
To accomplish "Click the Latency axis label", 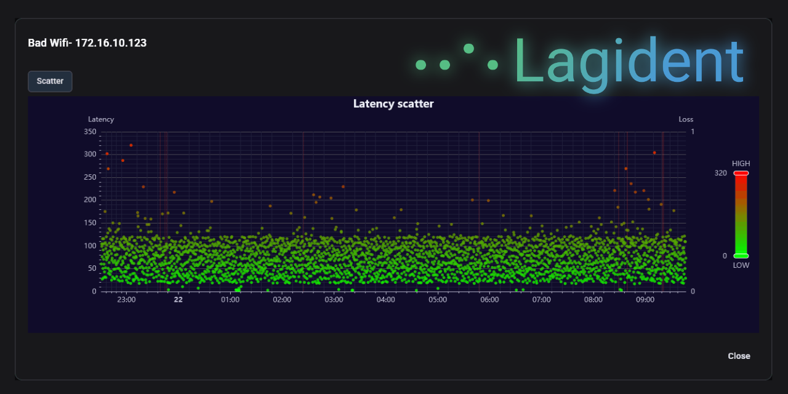I will [x=101, y=119].
